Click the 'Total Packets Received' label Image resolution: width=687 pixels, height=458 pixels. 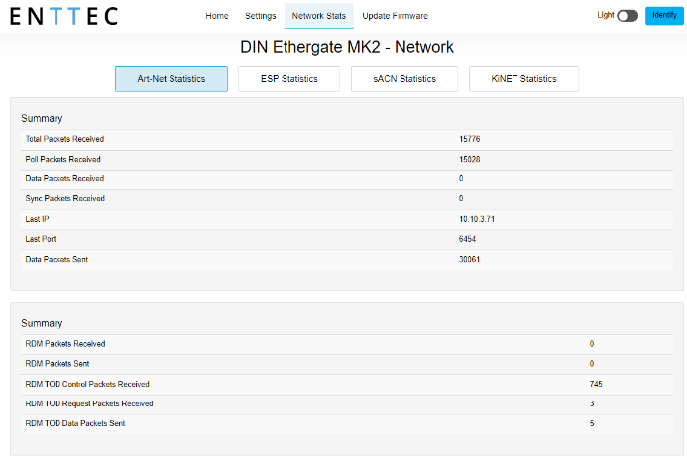click(x=64, y=139)
